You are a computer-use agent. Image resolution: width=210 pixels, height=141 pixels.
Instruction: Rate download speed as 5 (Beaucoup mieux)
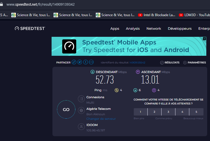pos(196,112)
